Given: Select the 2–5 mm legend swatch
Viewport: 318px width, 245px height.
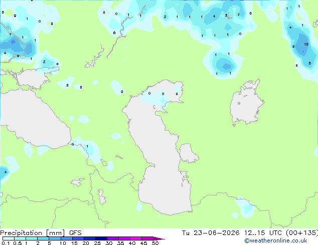Looking at the screenshot, I should coord(43,238).
